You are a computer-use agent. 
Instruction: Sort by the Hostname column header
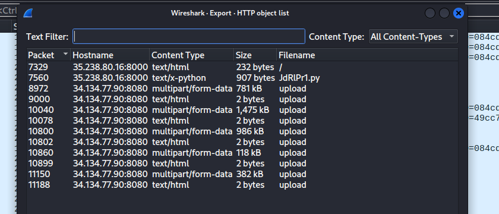click(110, 55)
